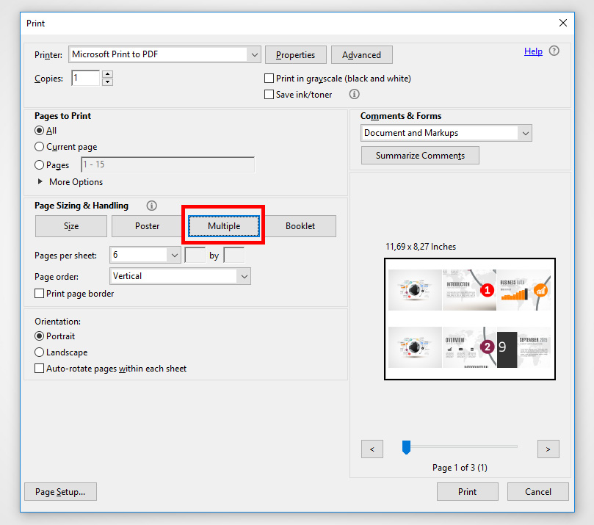The width and height of the screenshot is (594, 525).
Task: Enable Print in grayscale checkbox
Action: (x=269, y=79)
